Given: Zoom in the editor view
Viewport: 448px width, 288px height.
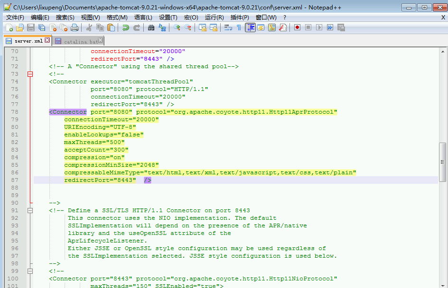Looking at the screenshot, I should (x=177, y=27).
